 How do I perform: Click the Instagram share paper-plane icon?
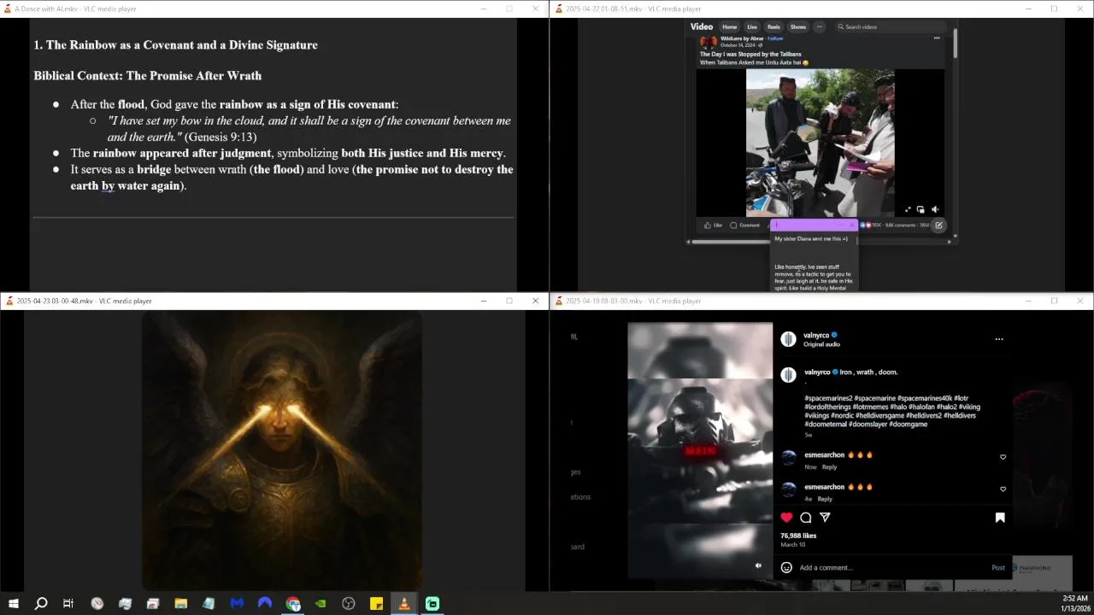point(825,518)
